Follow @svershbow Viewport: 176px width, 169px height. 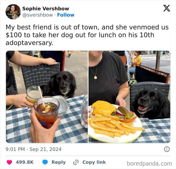tap(66, 15)
